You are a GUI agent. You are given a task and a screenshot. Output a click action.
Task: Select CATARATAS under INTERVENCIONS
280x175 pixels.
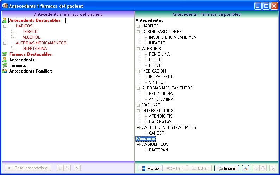(x=160, y=122)
